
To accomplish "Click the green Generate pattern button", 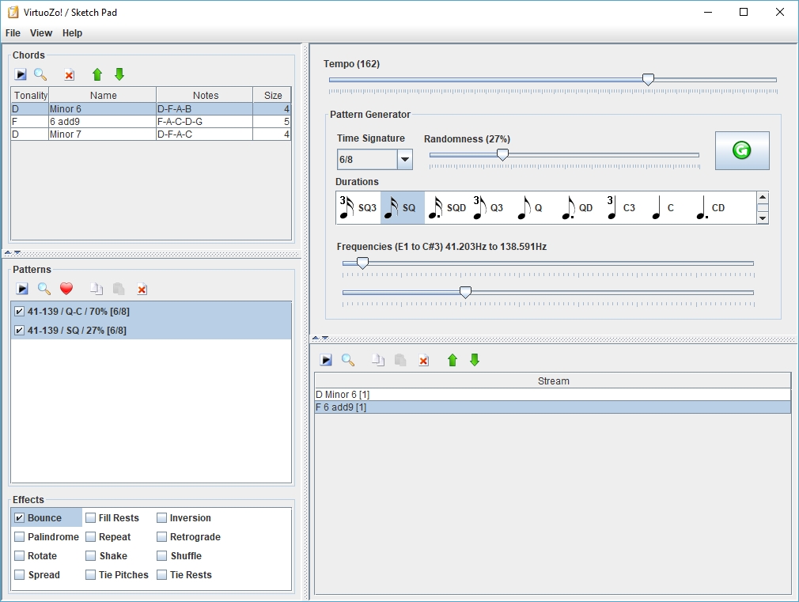I will (742, 150).
